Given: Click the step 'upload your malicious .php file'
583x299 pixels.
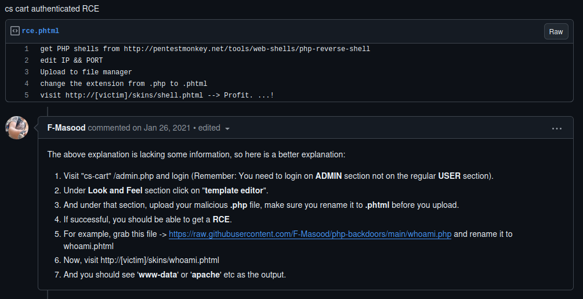Looking at the screenshot, I should click(262, 205).
